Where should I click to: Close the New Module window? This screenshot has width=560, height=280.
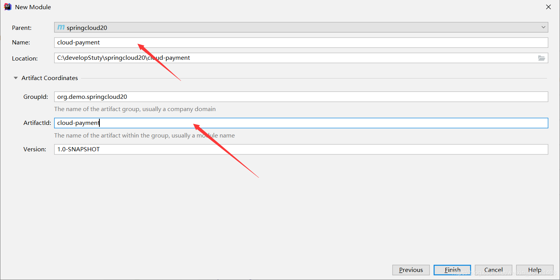pos(548,7)
